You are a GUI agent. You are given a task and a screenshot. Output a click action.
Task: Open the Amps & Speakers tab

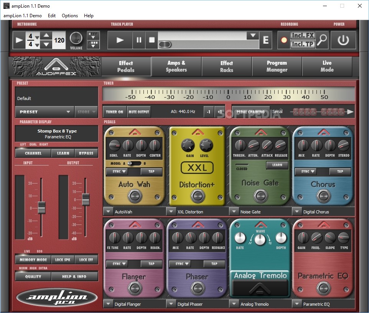pos(176,67)
